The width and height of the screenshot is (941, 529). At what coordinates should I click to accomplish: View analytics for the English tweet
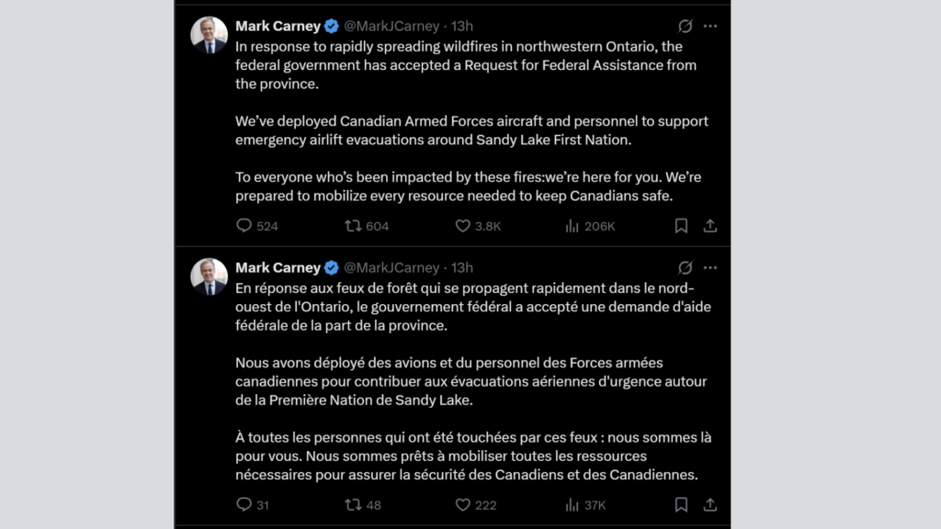(x=573, y=226)
